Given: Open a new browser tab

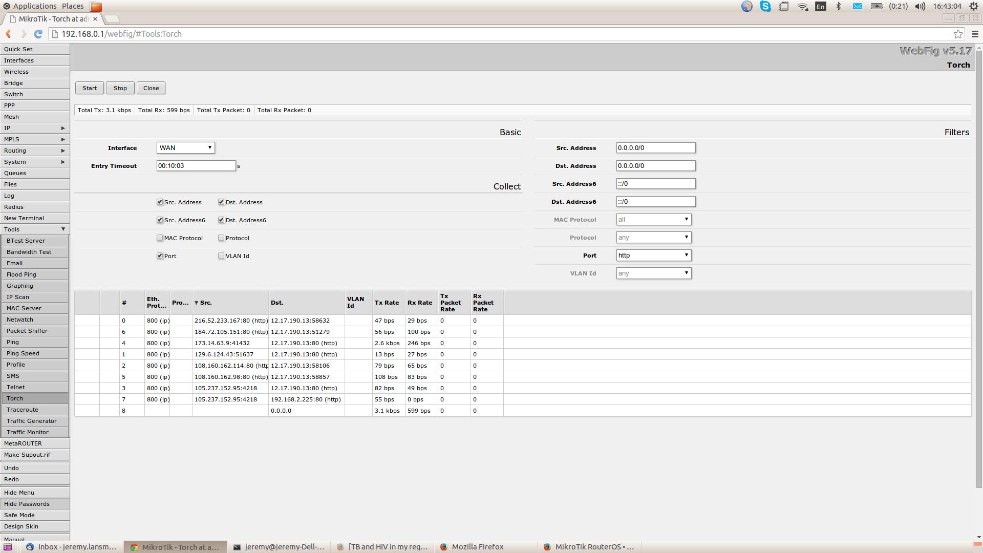Looking at the screenshot, I should (x=112, y=19).
